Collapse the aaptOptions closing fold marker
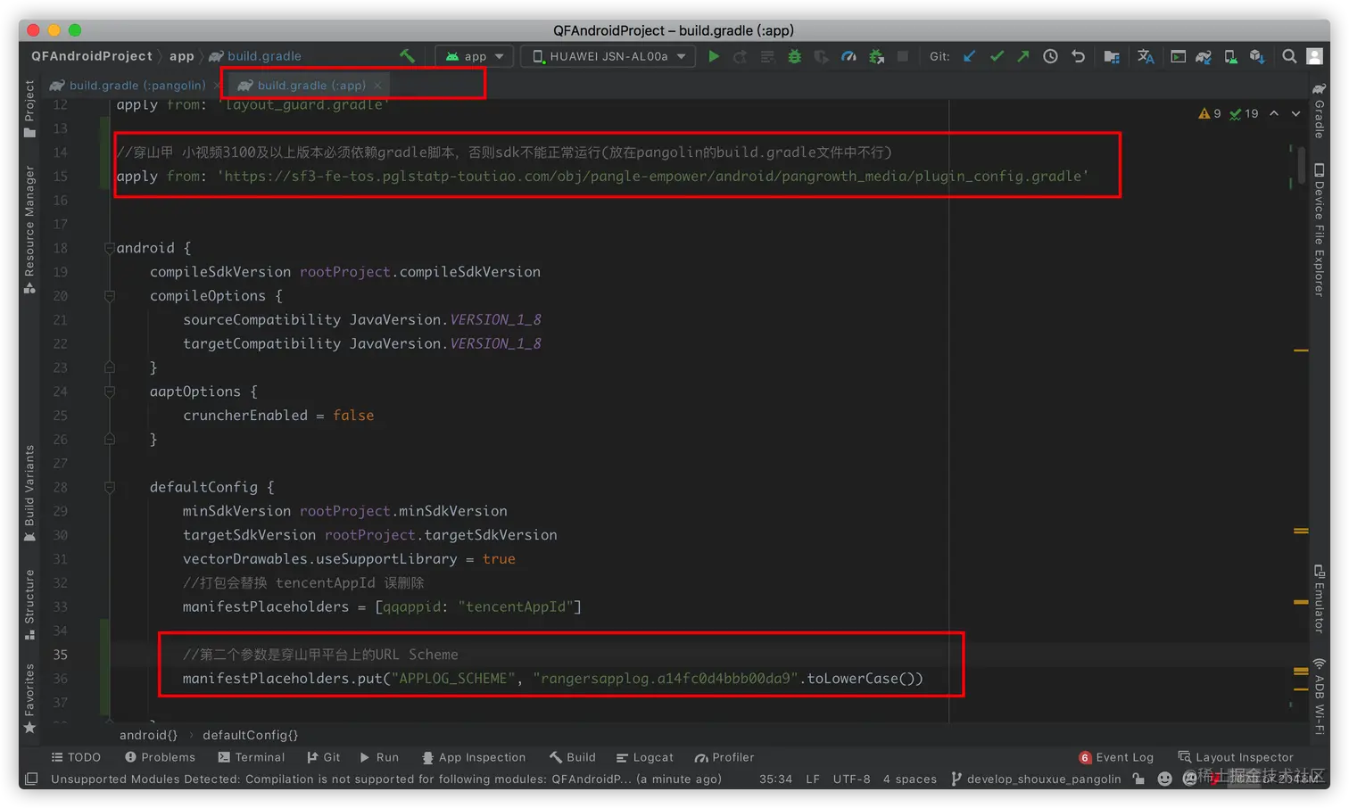1349x808 pixels. pos(110,439)
